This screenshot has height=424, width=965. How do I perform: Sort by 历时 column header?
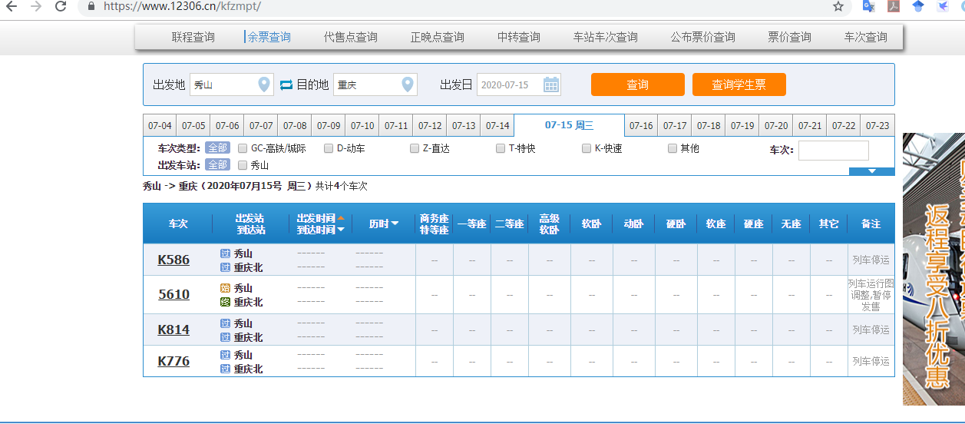(383, 224)
